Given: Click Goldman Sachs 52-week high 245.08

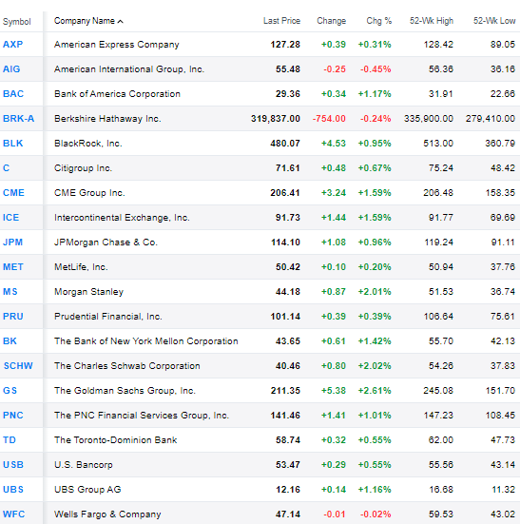Looking at the screenshot, I should point(438,391).
